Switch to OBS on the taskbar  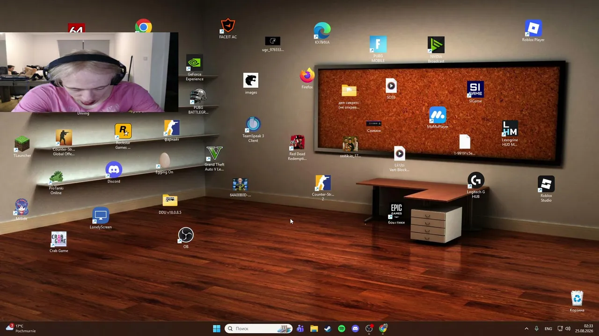tap(369, 329)
